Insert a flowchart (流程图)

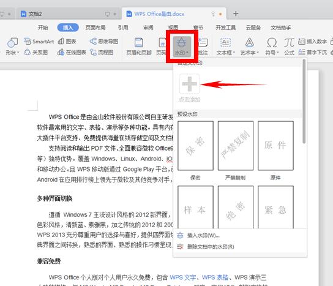pyautogui.click(x=102, y=52)
